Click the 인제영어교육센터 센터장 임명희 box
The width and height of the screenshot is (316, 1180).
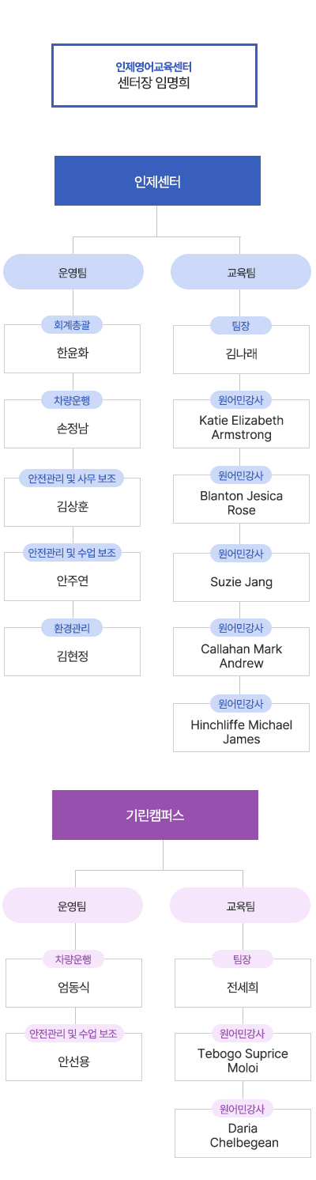coord(154,75)
